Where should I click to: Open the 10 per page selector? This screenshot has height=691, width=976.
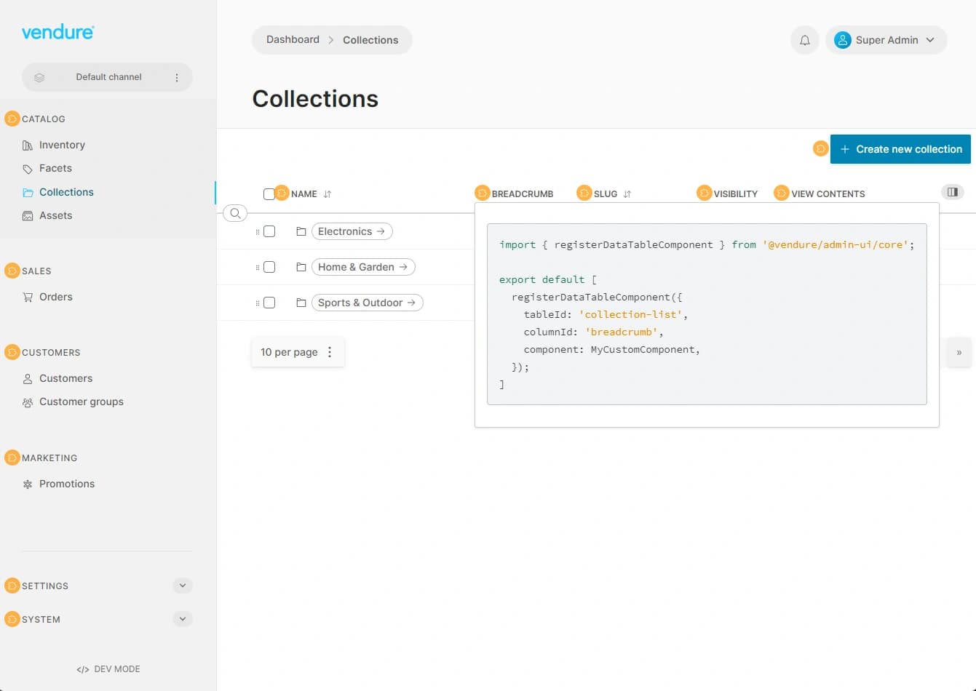[x=297, y=352]
